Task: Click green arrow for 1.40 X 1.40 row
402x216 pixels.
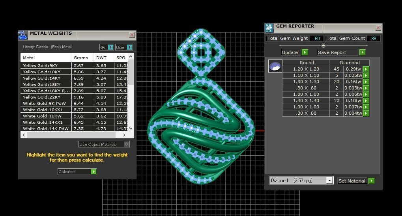Action: click(366, 101)
